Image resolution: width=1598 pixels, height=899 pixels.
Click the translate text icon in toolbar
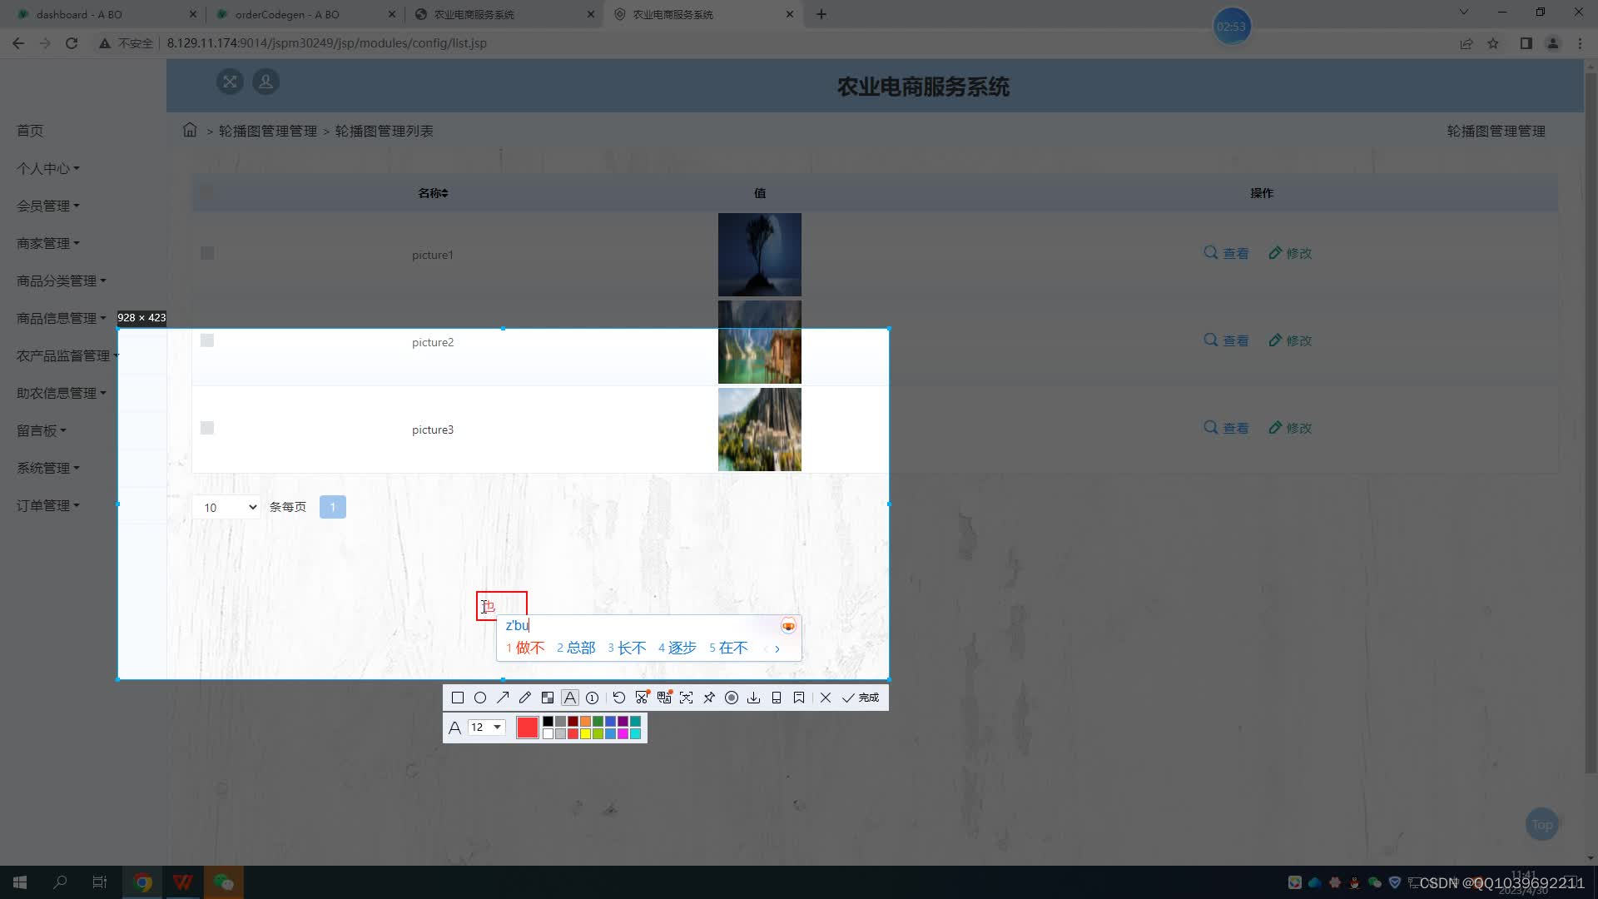(664, 698)
